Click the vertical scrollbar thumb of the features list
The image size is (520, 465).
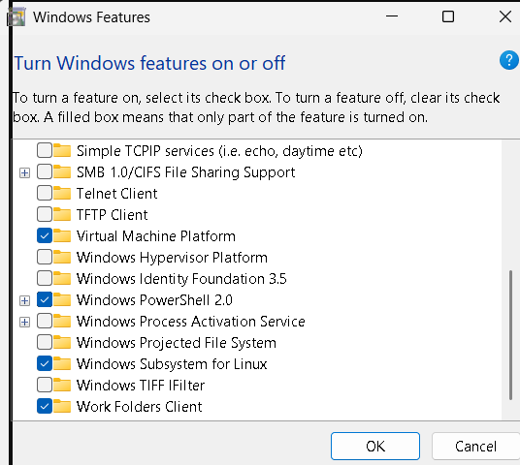510,335
